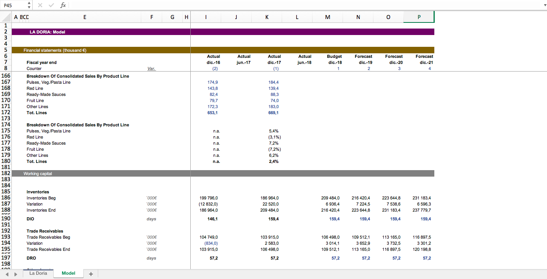Select the 'dic.-21' header cell
The image size is (547, 279).
coord(426,62)
